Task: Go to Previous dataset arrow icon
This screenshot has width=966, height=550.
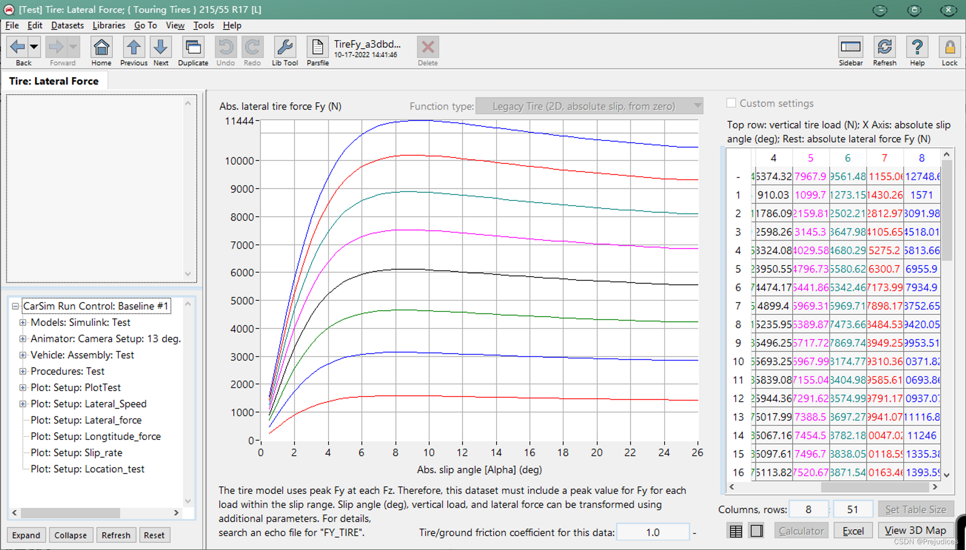Action: (x=133, y=48)
